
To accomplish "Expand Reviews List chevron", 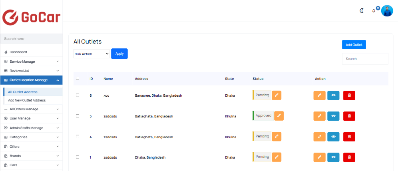I will (x=58, y=71).
